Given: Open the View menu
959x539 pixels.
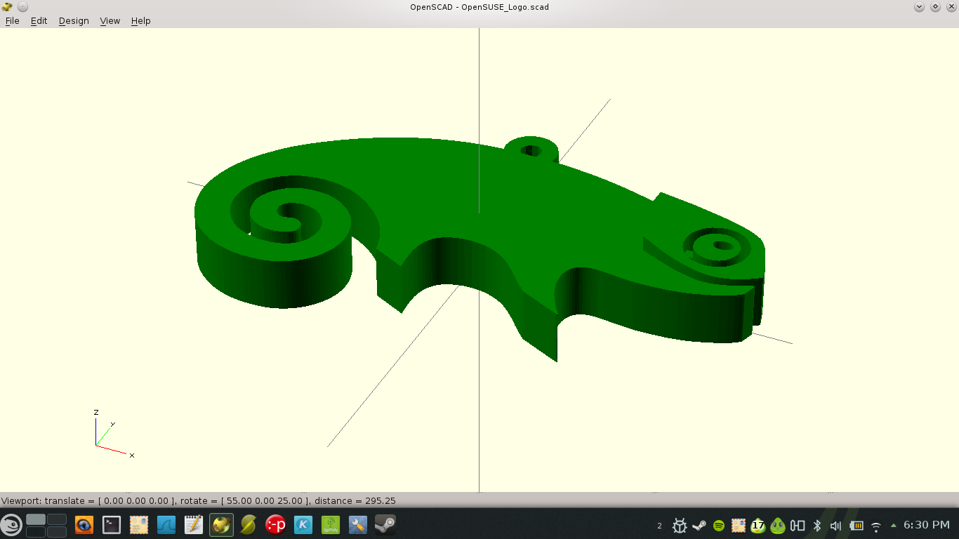Looking at the screenshot, I should [110, 21].
